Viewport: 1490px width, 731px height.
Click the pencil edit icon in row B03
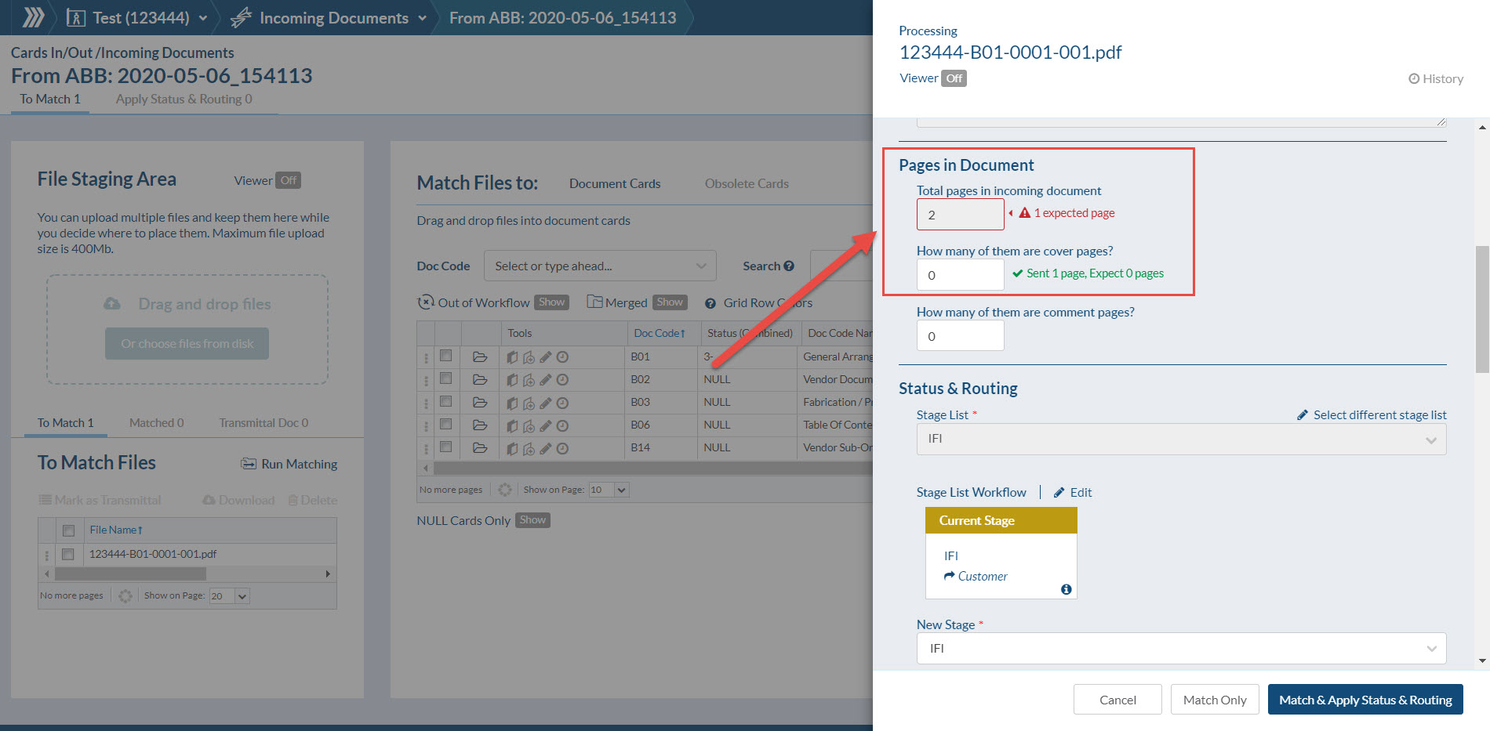[546, 402]
